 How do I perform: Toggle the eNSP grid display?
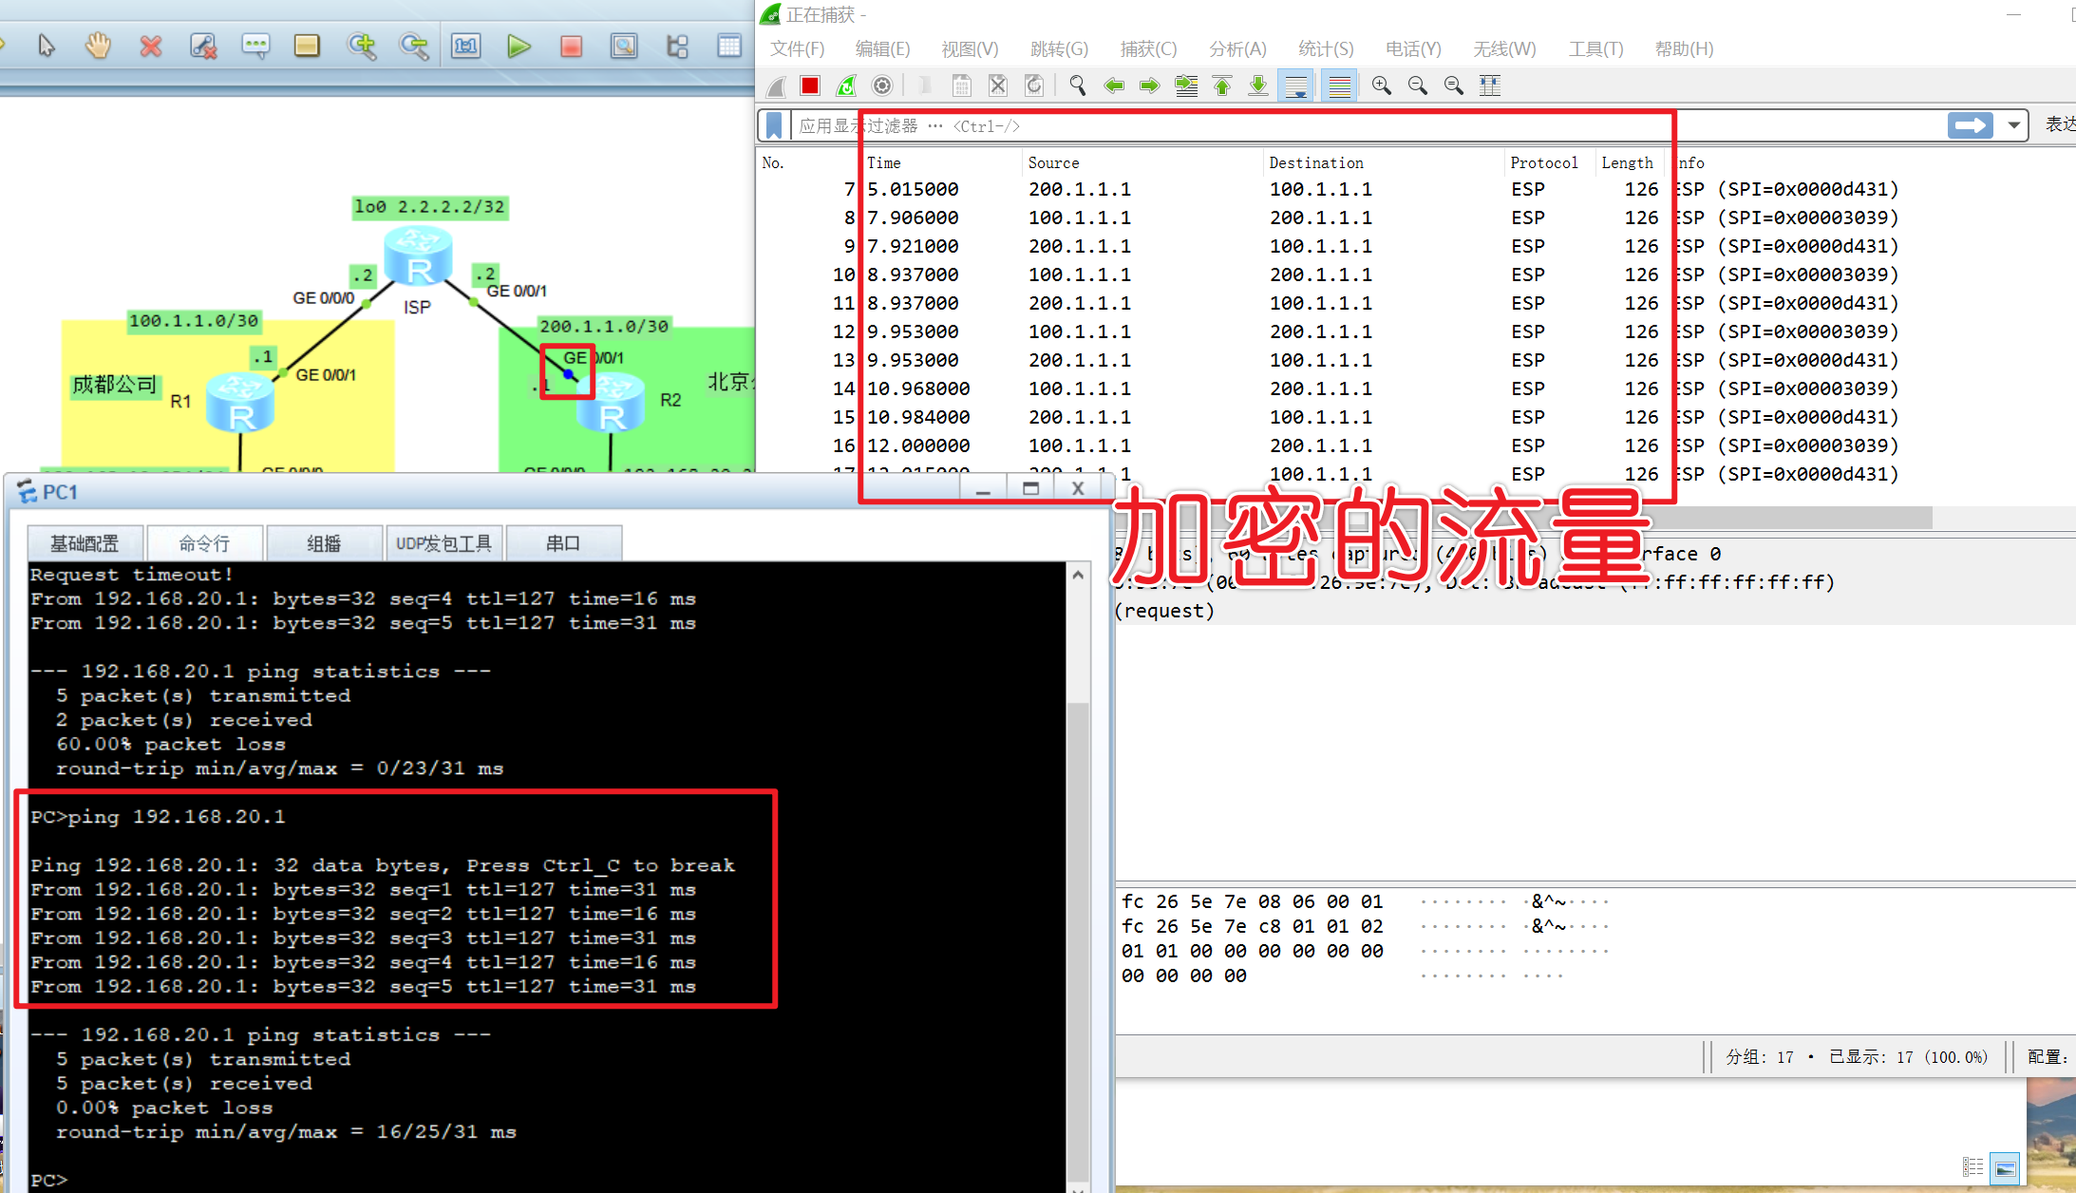coord(729,46)
